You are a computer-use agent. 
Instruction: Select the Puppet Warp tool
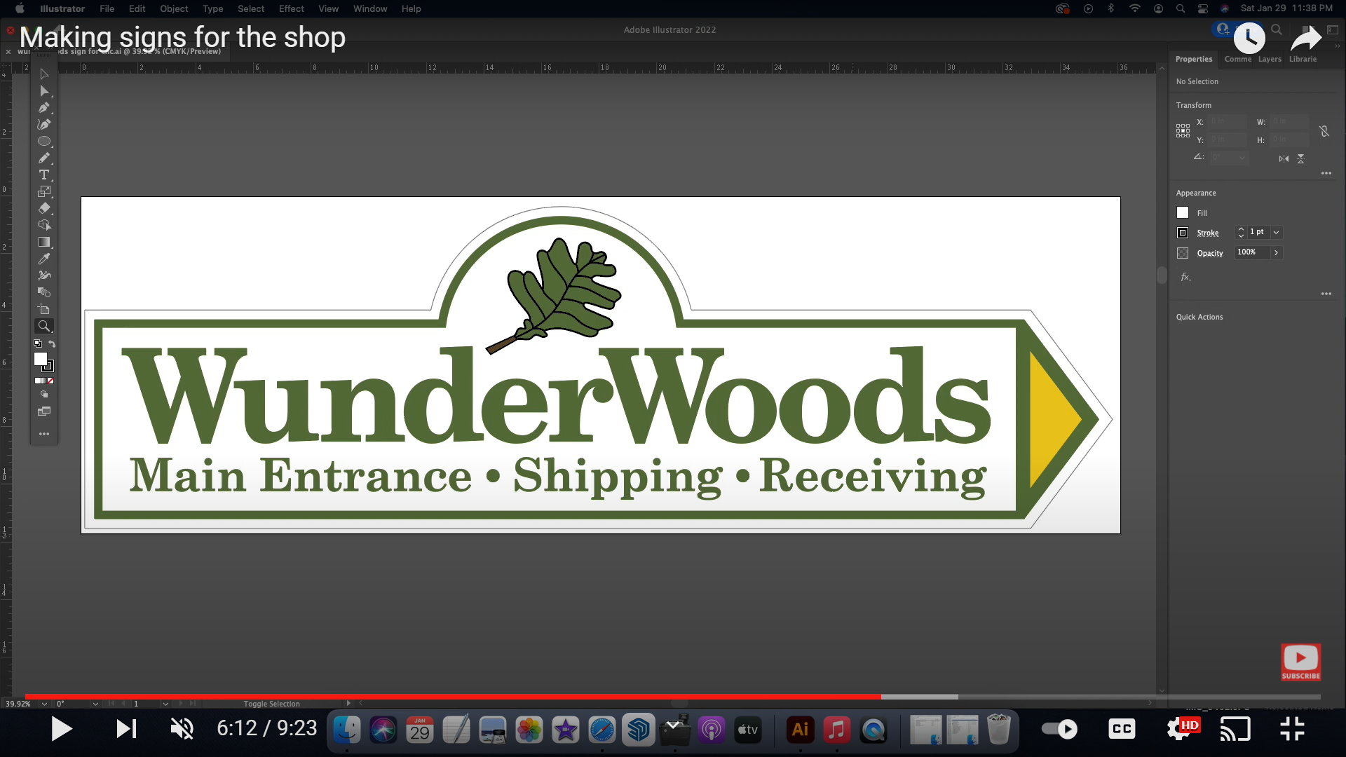44,276
